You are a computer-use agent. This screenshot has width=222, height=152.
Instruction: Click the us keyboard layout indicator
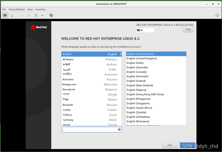(145, 30)
